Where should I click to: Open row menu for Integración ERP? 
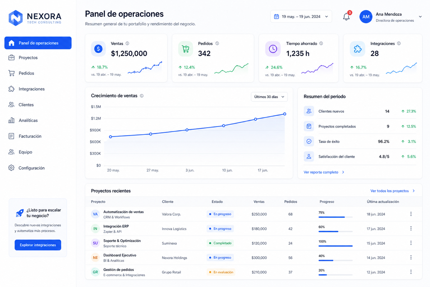click(411, 229)
